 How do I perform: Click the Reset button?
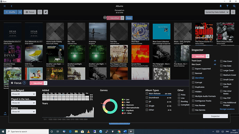(129, 18)
